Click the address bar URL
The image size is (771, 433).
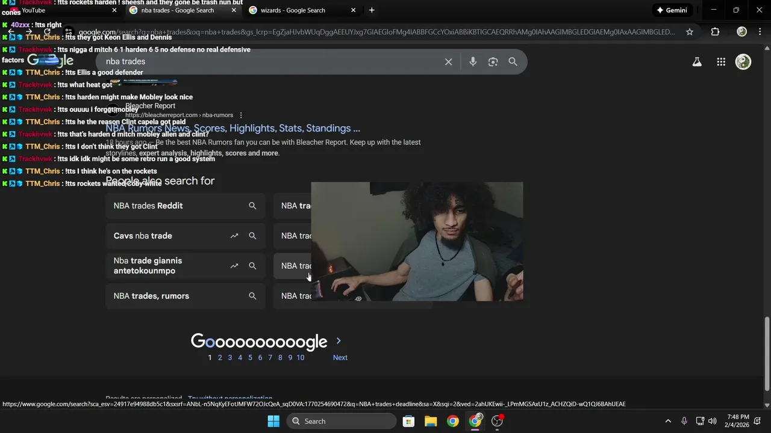tap(376, 32)
